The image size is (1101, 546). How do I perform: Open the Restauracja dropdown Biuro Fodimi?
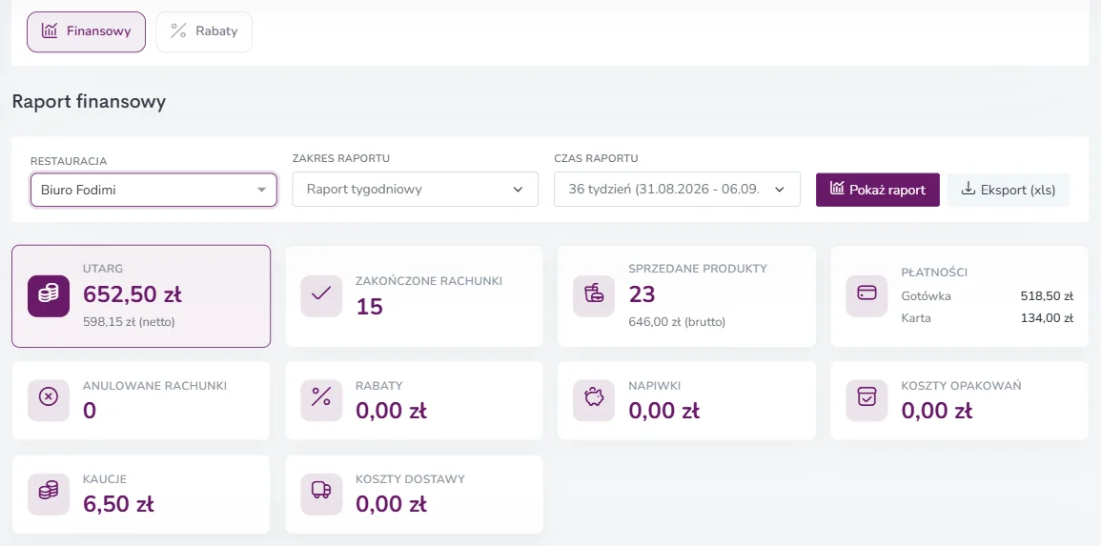(x=153, y=190)
